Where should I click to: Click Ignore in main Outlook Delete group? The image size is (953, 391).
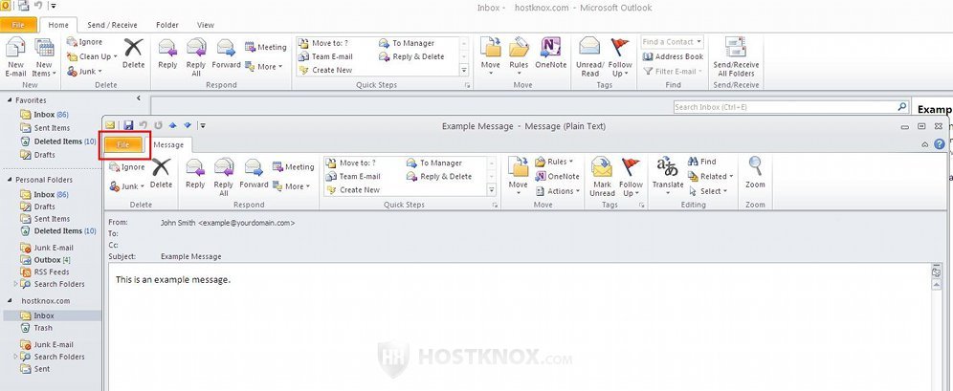[x=84, y=42]
